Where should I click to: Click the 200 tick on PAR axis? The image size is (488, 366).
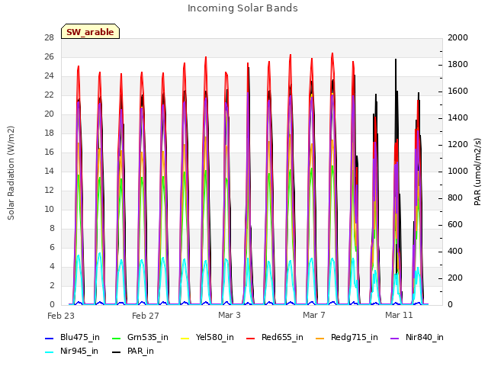[x=455, y=278]
